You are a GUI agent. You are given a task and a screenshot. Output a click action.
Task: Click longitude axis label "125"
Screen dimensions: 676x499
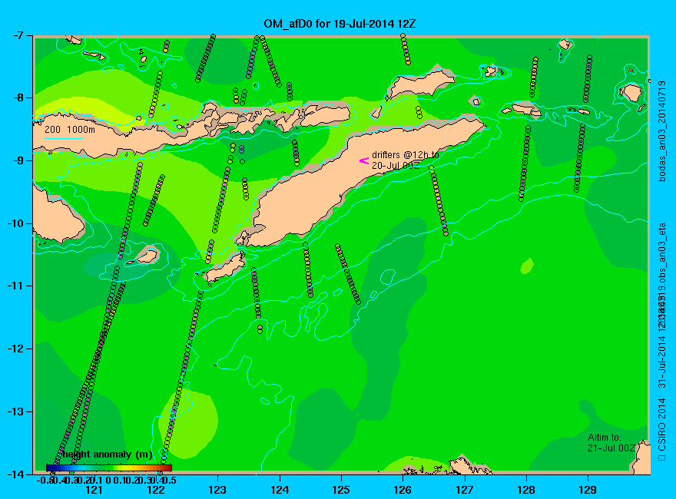point(341,490)
